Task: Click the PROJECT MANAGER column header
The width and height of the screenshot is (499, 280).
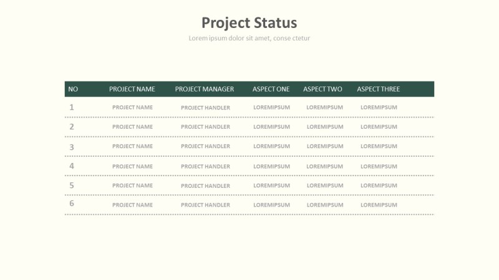Action: point(205,89)
